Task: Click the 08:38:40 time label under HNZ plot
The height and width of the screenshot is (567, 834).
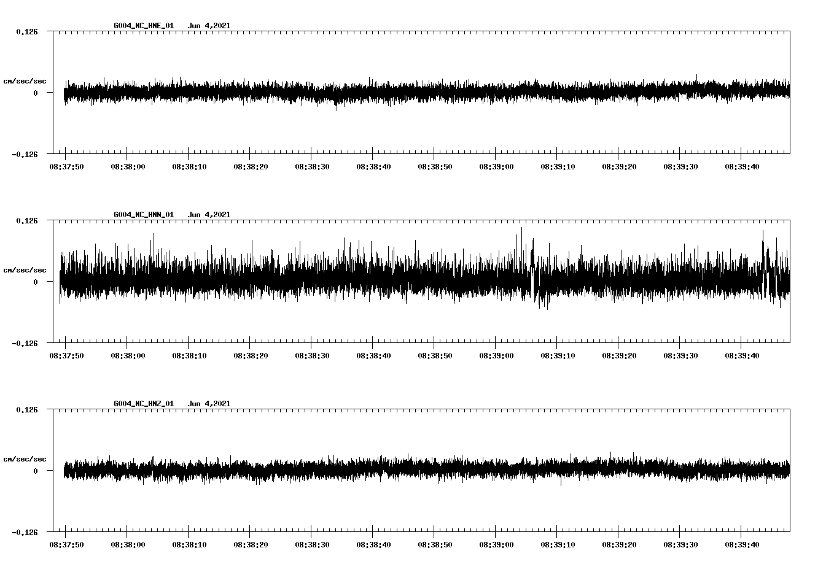Action: pyautogui.click(x=373, y=545)
